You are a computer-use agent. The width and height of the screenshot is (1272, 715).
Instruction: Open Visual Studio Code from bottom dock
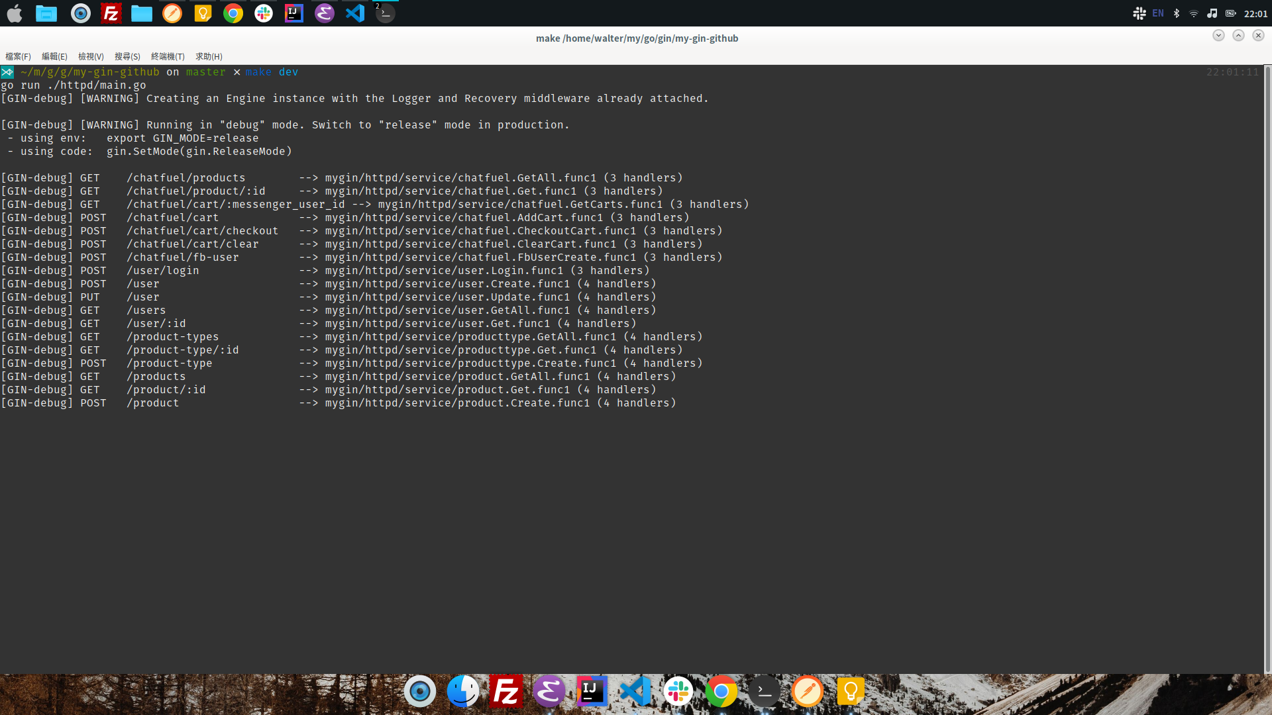pyautogui.click(x=635, y=692)
